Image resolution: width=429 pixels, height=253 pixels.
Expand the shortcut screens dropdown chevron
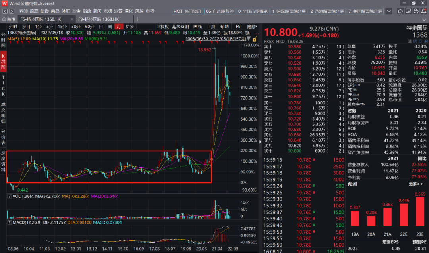tap(388, 11)
